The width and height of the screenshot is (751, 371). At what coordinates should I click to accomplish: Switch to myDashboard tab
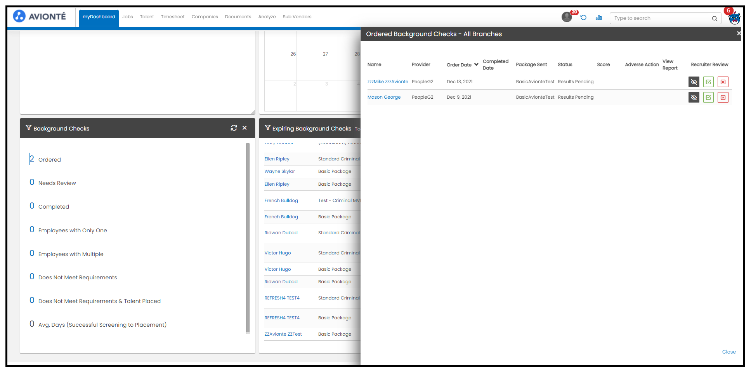click(x=99, y=18)
